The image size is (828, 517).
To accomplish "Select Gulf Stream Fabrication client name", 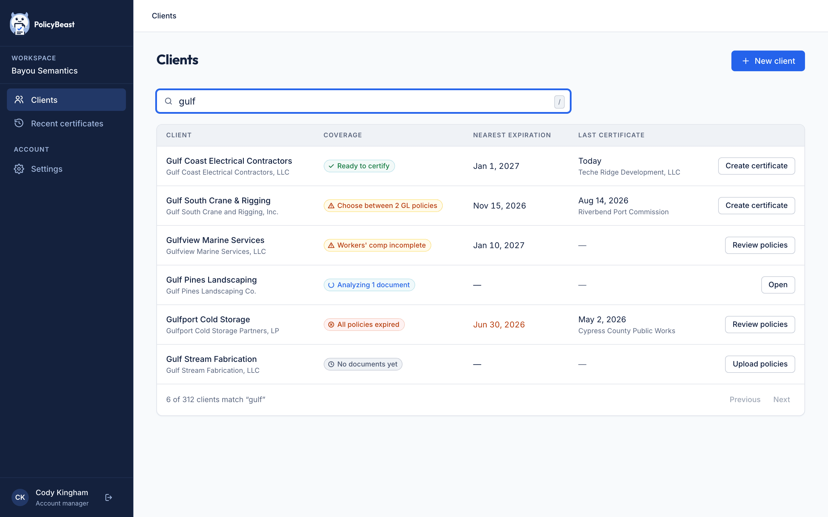I will [211, 359].
